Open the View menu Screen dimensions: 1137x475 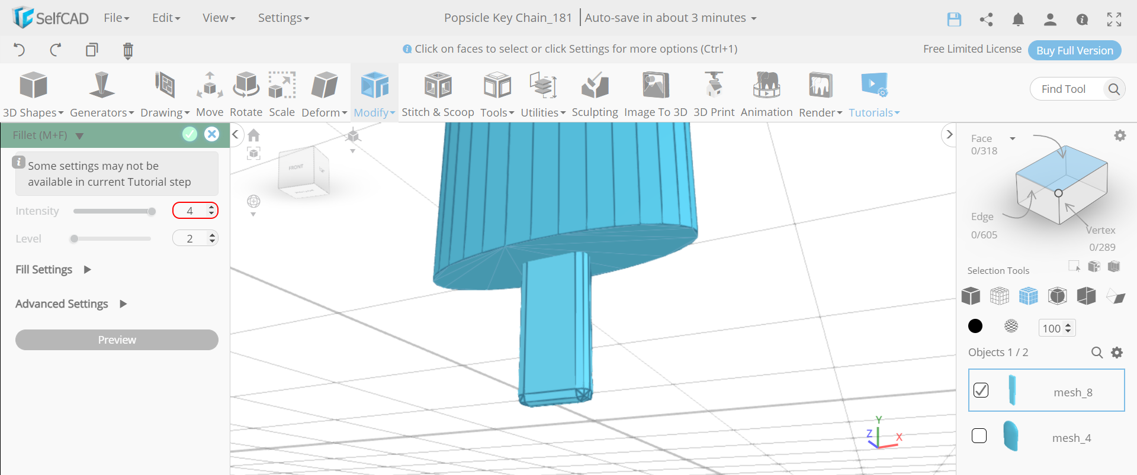(x=219, y=18)
